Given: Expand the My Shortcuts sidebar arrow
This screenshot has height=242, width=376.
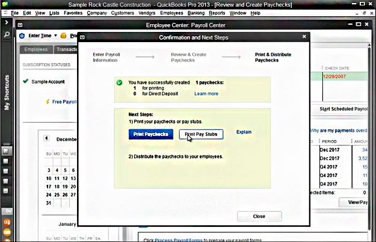Looking at the screenshot, I should click(7, 22).
